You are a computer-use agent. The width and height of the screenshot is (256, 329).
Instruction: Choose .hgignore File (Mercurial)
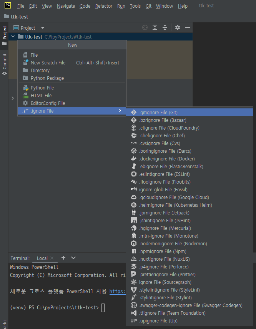(190, 228)
